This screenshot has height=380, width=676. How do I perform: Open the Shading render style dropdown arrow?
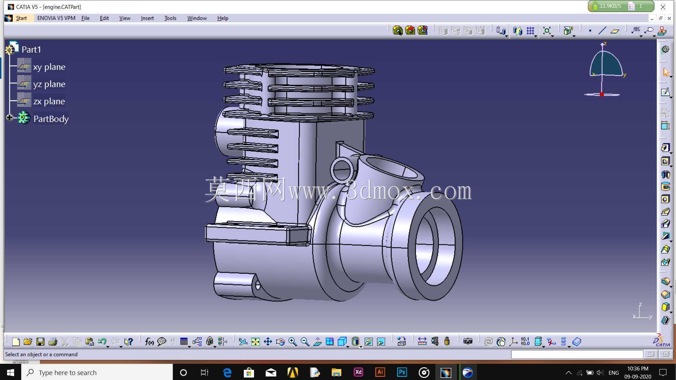point(361,346)
